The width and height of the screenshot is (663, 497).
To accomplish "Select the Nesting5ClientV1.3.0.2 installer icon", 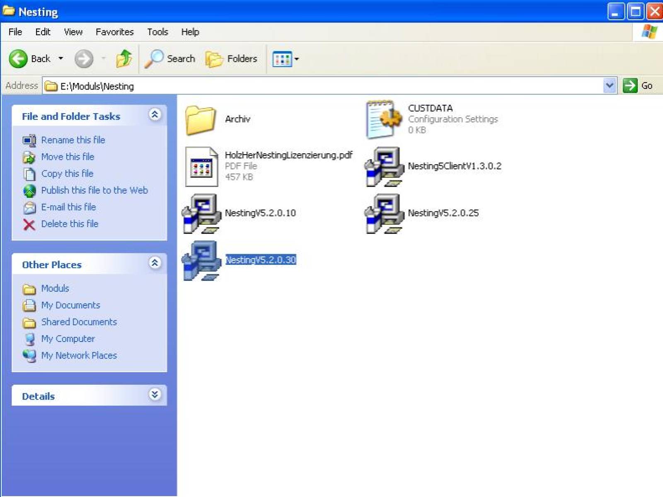I will (x=384, y=167).
